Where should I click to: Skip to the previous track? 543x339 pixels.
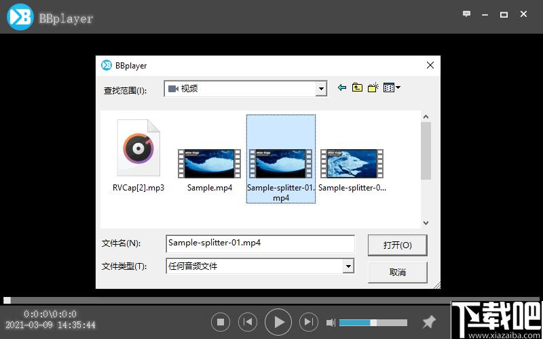point(249,322)
